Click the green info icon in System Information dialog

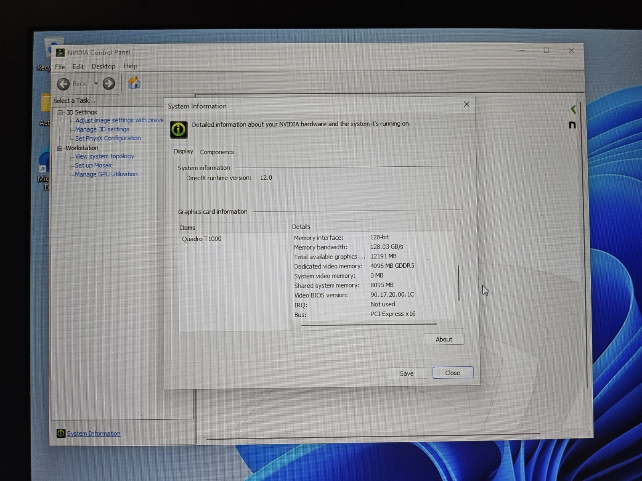pyautogui.click(x=179, y=129)
